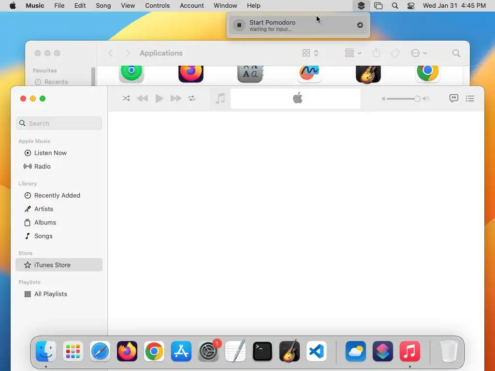Image resolution: width=495 pixels, height=371 pixels.
Task: Stop the Start Pomodoro shortcut
Action: pyautogui.click(x=239, y=25)
